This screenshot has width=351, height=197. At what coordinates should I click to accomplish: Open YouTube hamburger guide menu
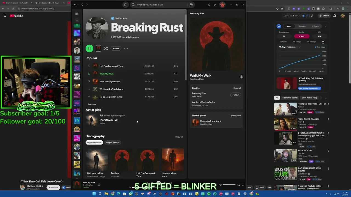coord(5,16)
